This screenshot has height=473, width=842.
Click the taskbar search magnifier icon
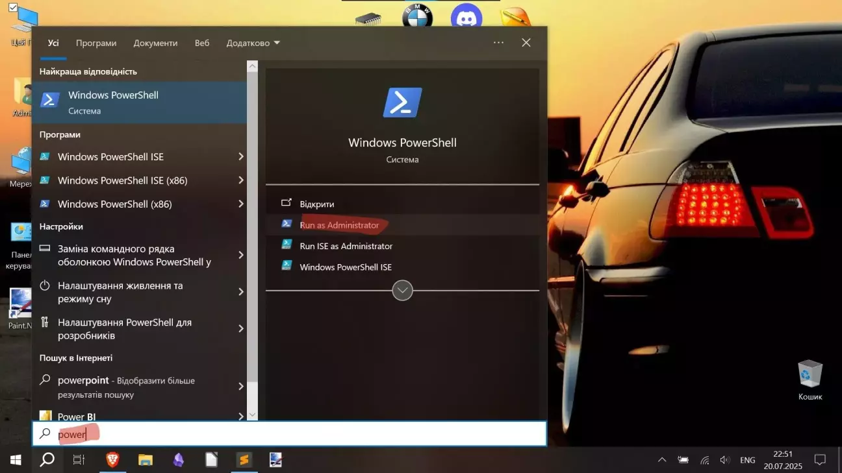point(47,460)
